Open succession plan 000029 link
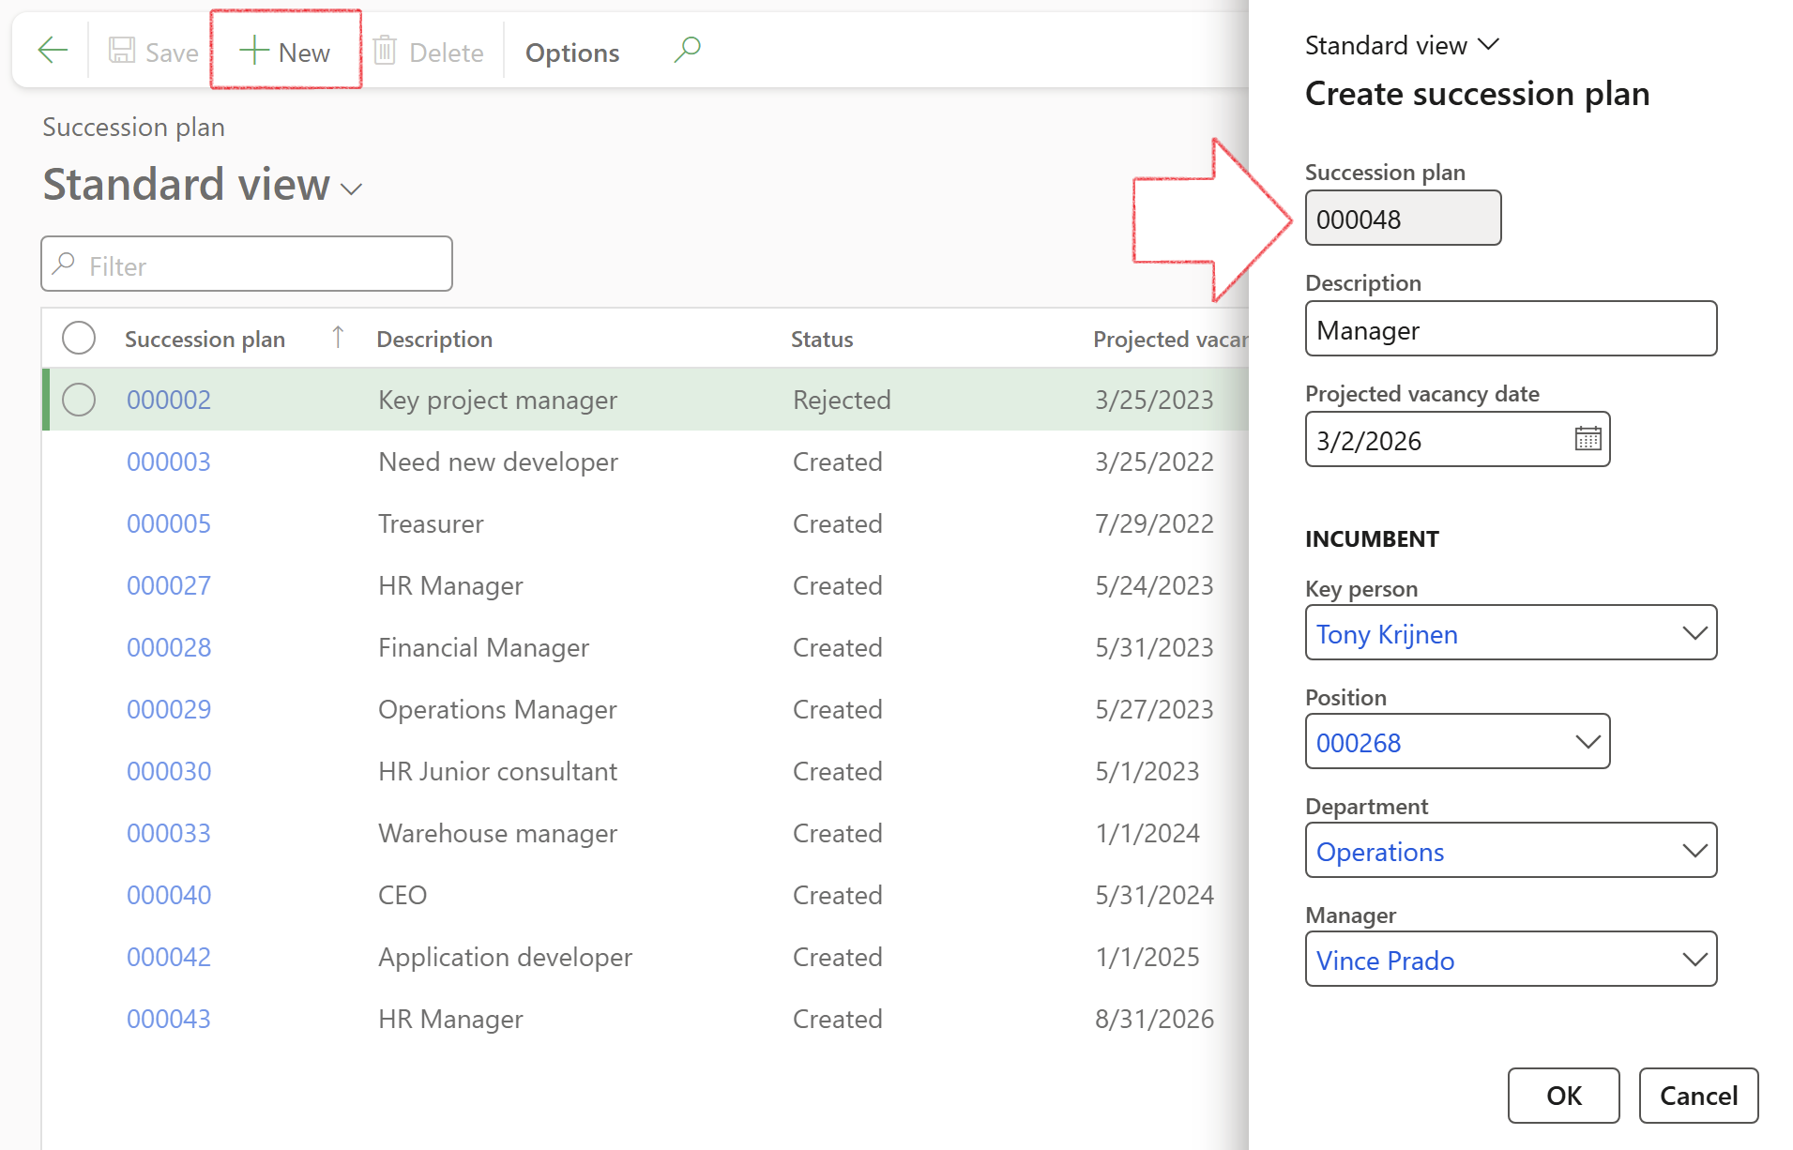This screenshot has width=1793, height=1150. pos(169,709)
